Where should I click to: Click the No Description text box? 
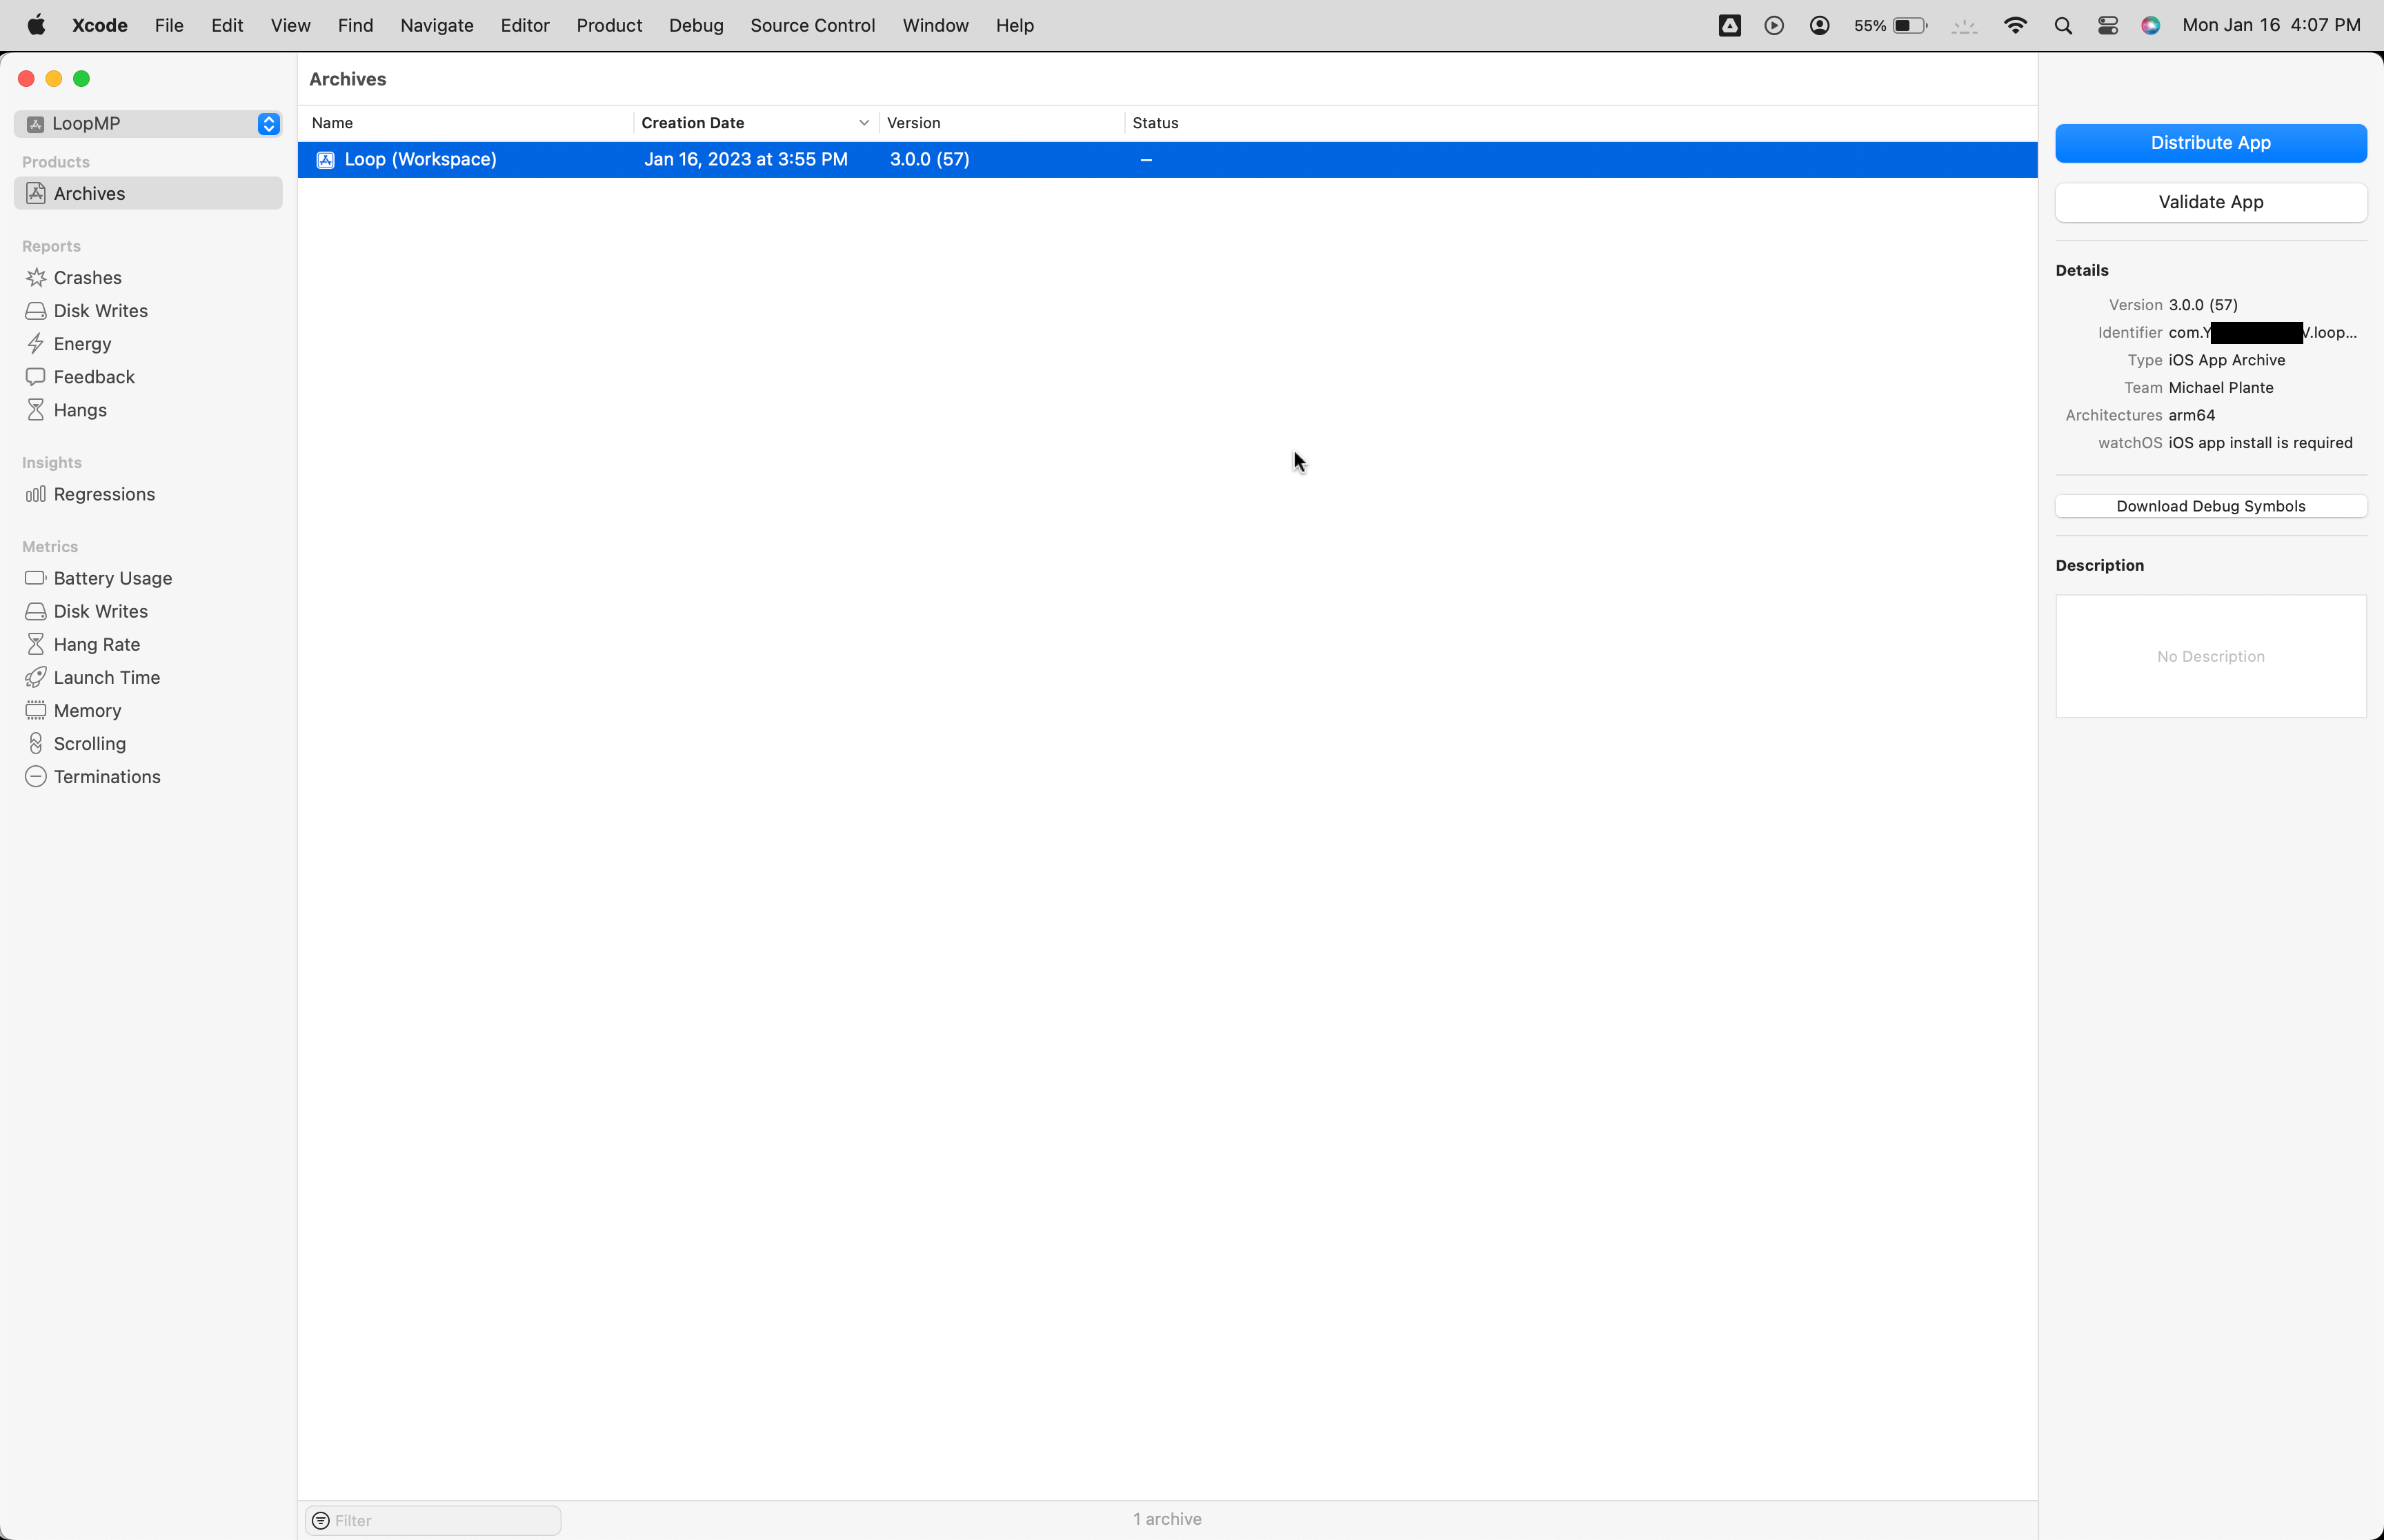click(x=2211, y=656)
